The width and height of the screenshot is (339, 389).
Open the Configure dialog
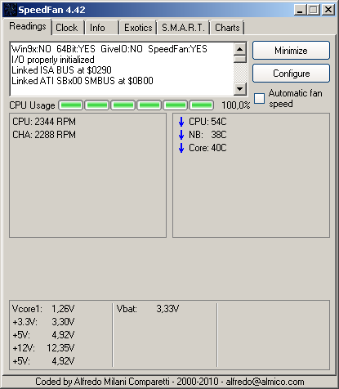(x=291, y=74)
